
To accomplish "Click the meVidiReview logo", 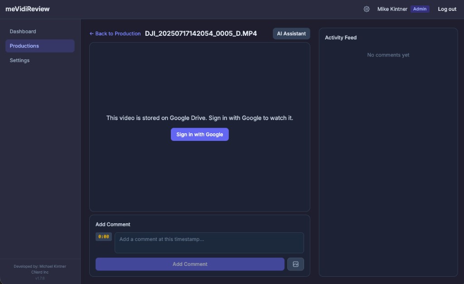I will point(28,9).
